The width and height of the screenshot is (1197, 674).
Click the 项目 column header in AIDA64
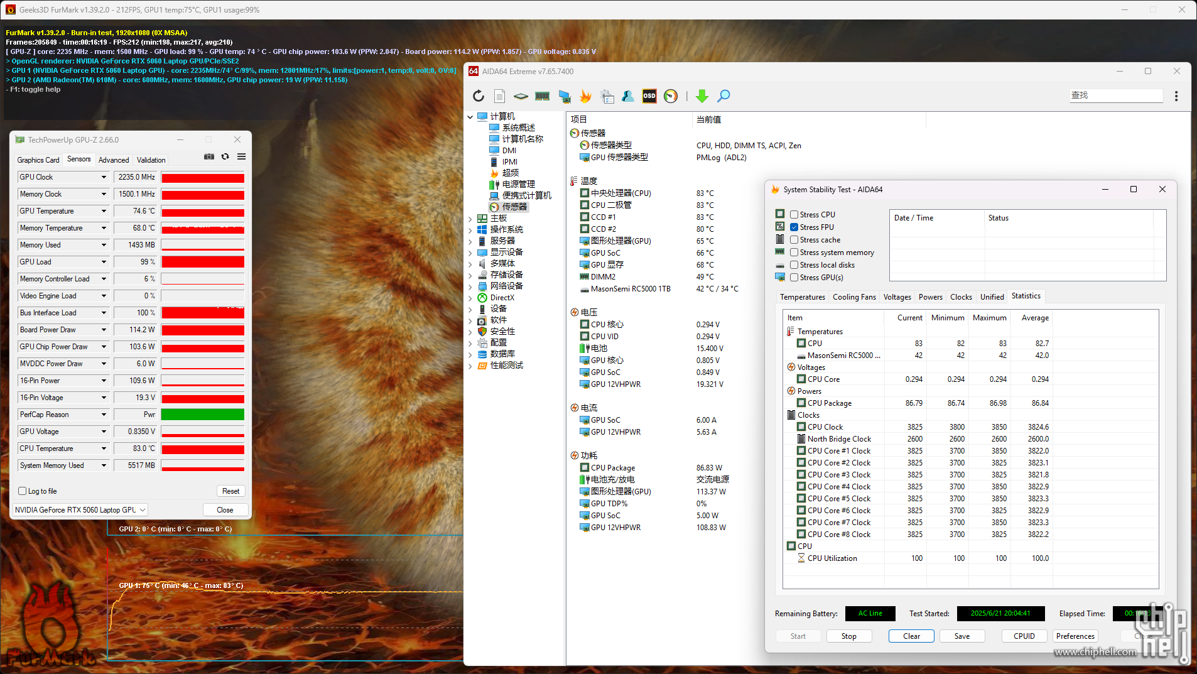629,119
